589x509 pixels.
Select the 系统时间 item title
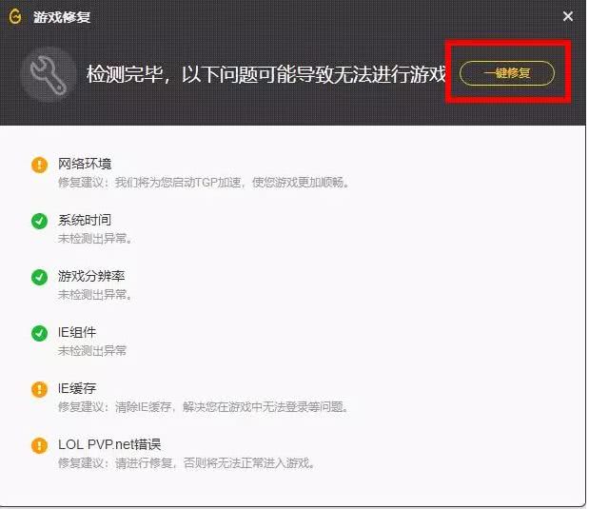click(85, 220)
